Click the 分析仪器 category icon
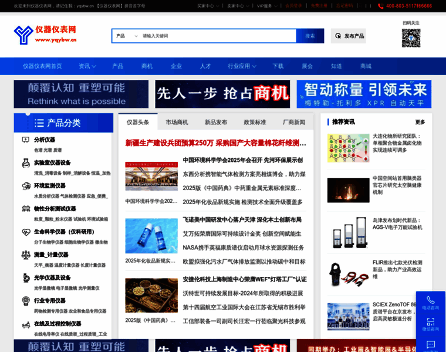 [26, 140]
